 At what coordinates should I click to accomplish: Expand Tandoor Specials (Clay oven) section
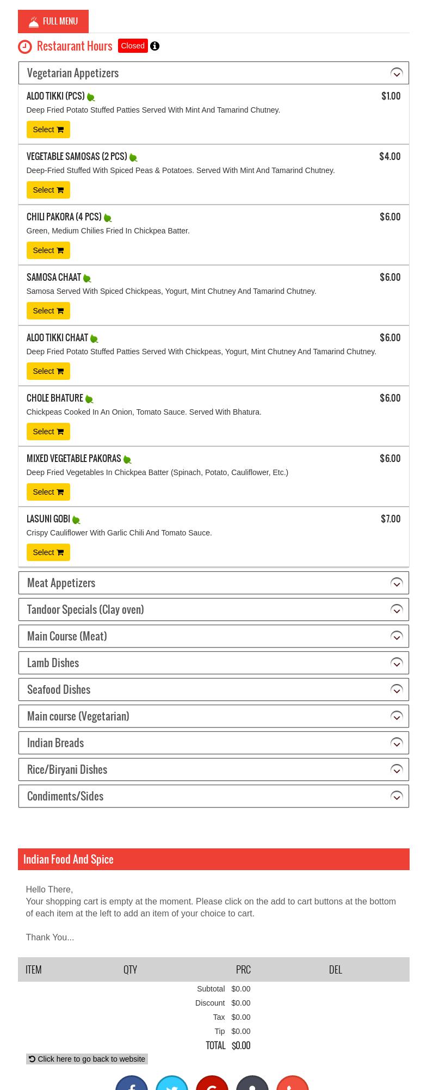coord(397,609)
